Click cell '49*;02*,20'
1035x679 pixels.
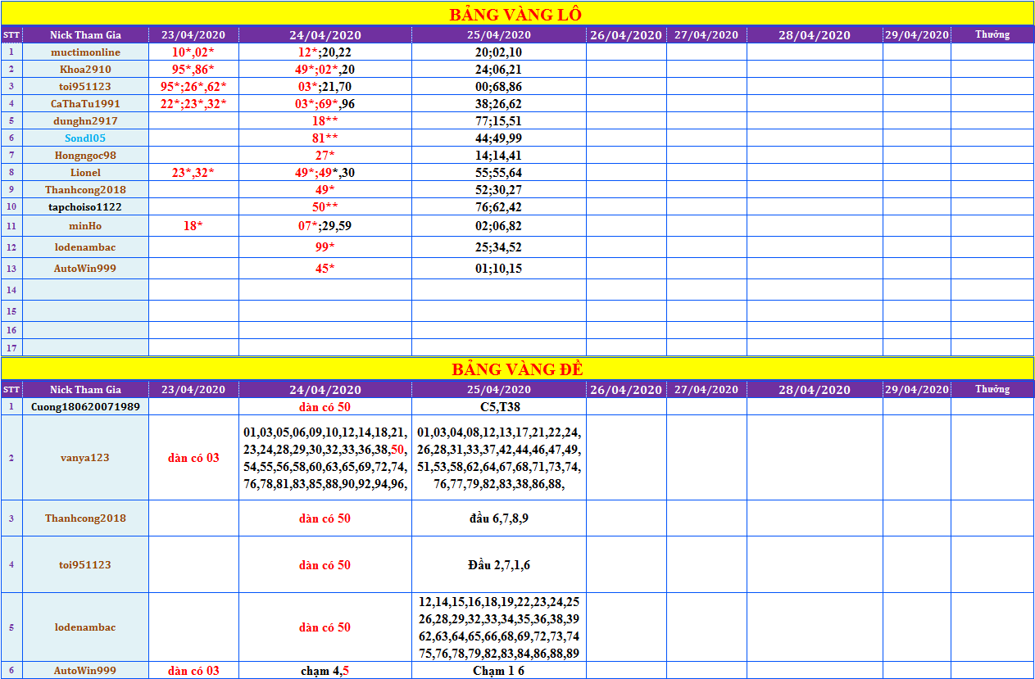tap(325, 69)
